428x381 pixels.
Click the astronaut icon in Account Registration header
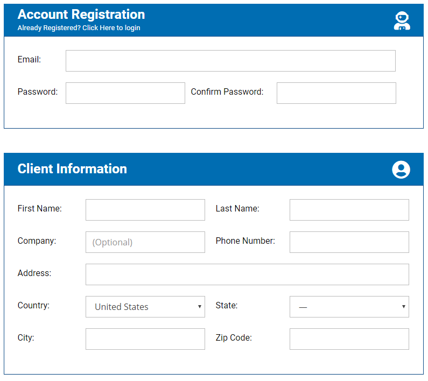pos(402,20)
